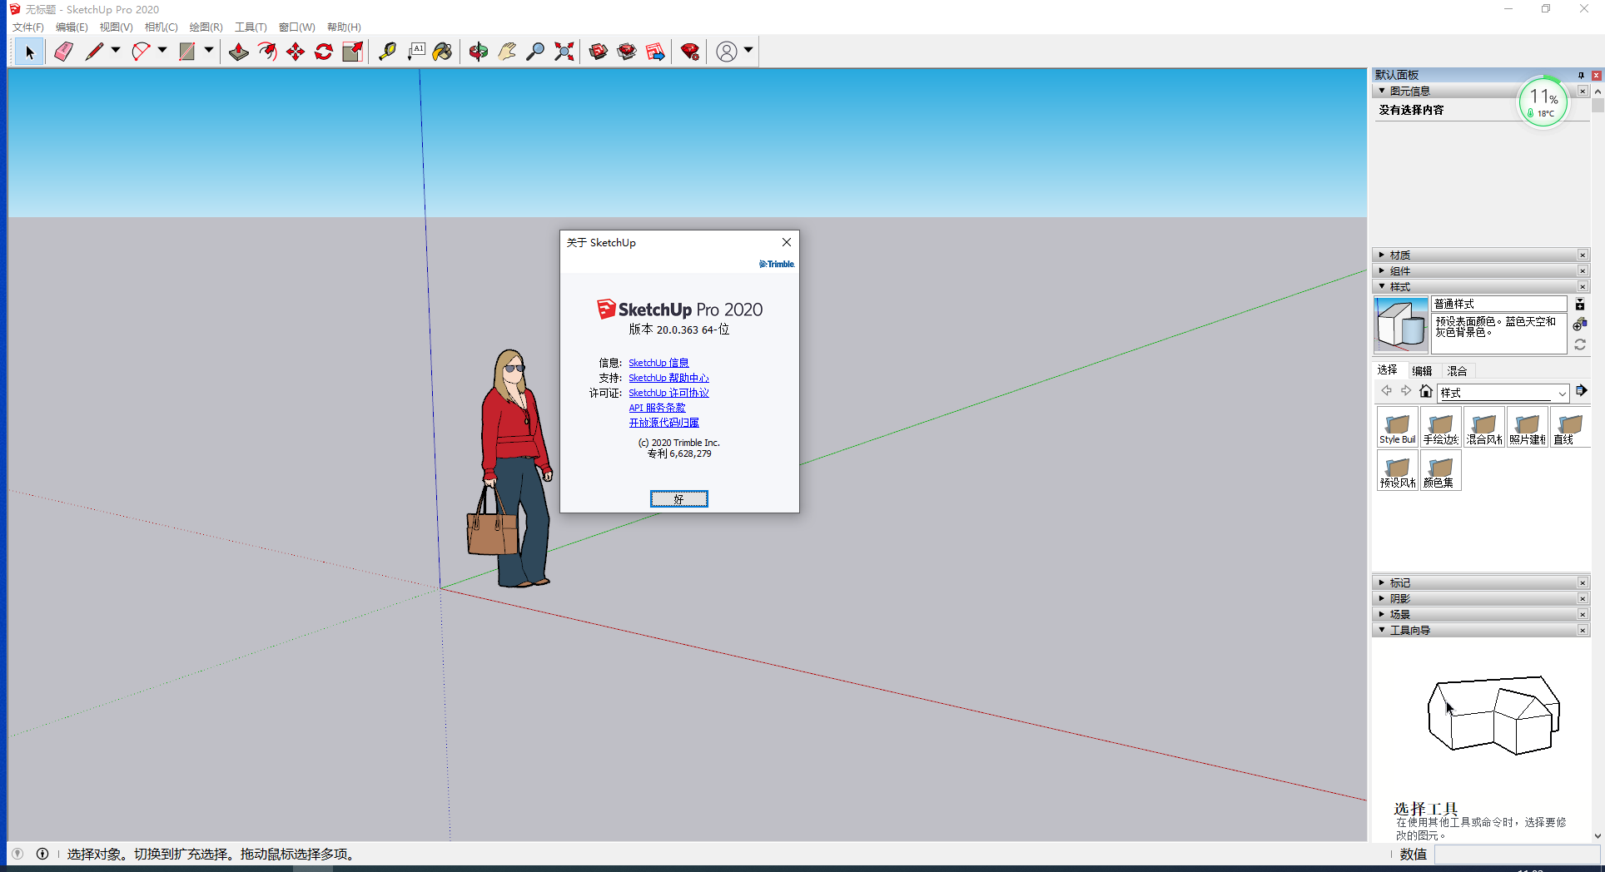Select the Move tool with four red arrows

(296, 52)
